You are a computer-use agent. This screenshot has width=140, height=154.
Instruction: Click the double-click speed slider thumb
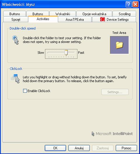tap(66, 53)
